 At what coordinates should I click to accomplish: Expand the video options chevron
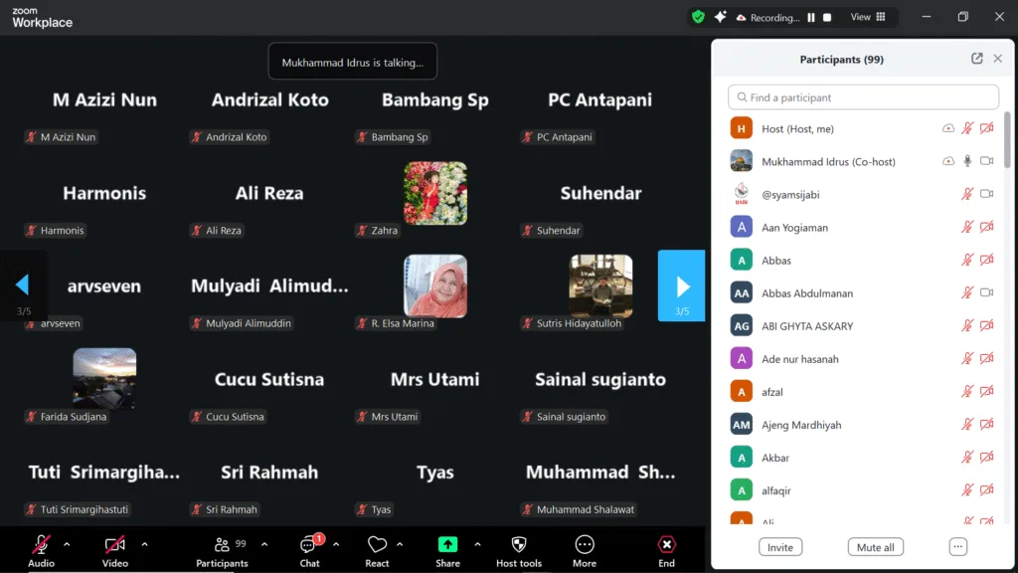[144, 544]
